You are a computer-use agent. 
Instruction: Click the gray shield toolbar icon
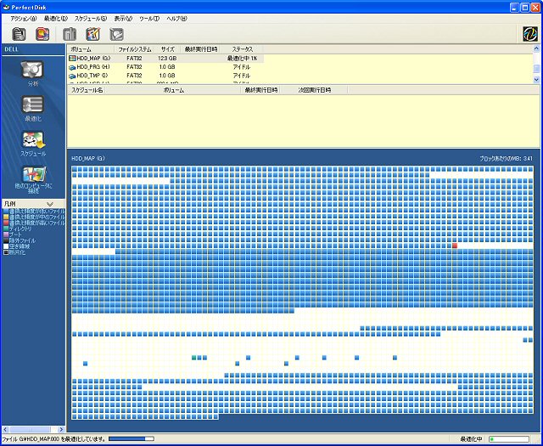pyautogui.click(x=116, y=34)
